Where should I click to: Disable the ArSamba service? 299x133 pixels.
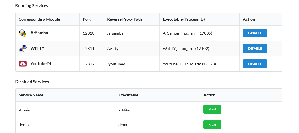[255, 33]
